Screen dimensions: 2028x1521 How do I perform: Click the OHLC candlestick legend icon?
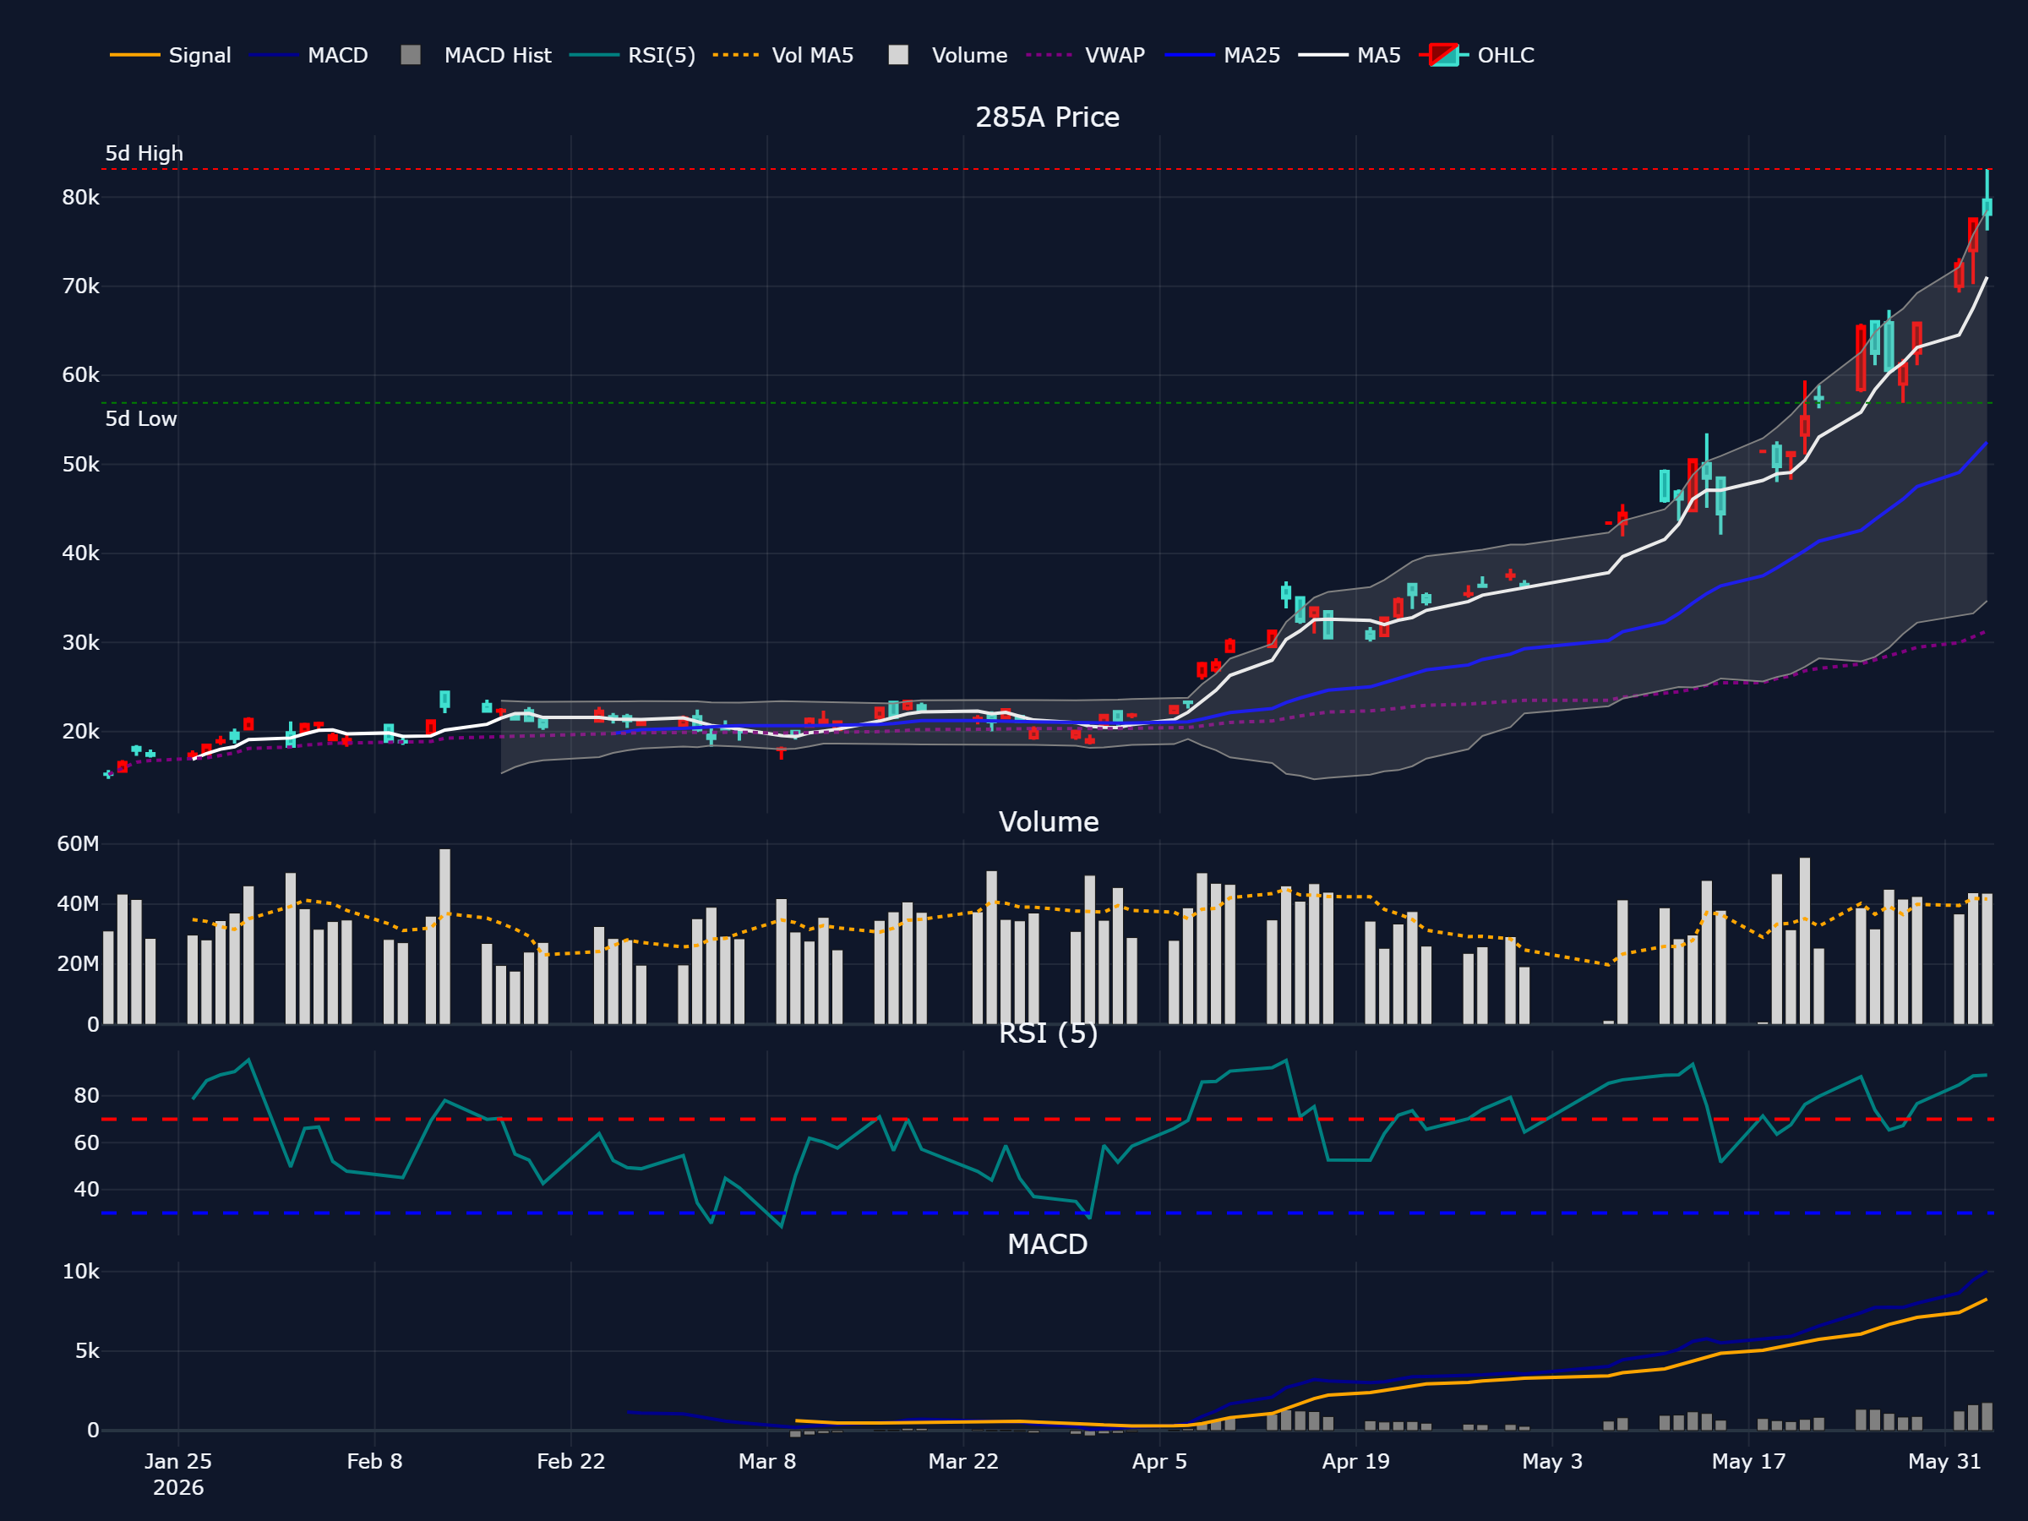point(1444,55)
